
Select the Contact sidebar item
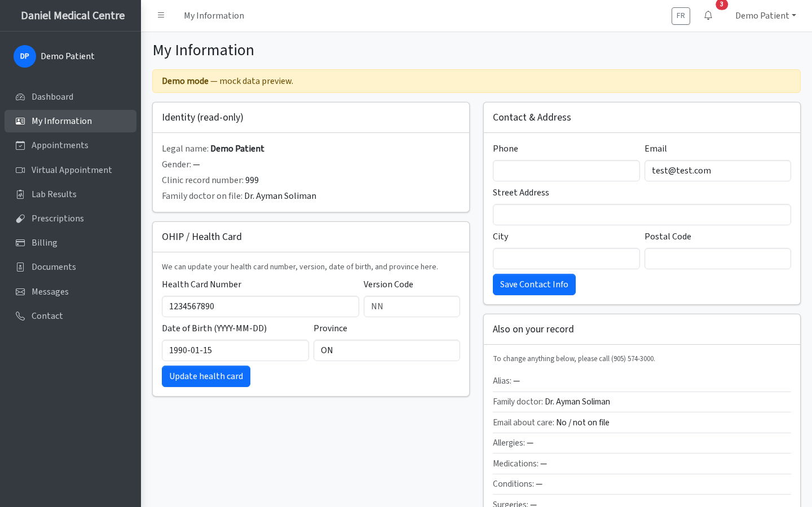[70, 316]
